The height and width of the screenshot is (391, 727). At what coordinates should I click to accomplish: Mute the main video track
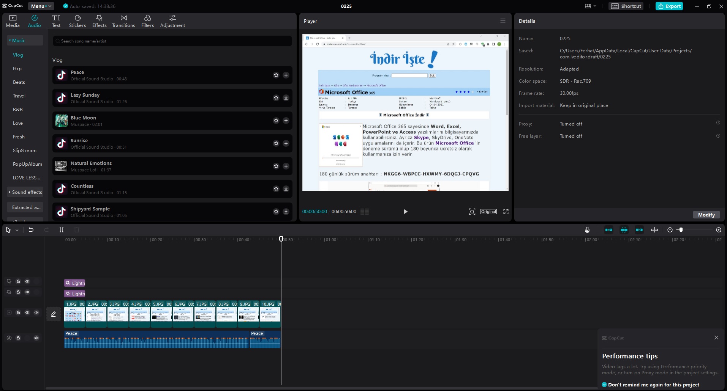pyautogui.click(x=36, y=312)
